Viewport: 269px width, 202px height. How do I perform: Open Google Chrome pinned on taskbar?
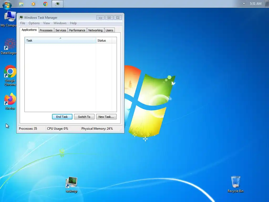[x=45, y=4]
